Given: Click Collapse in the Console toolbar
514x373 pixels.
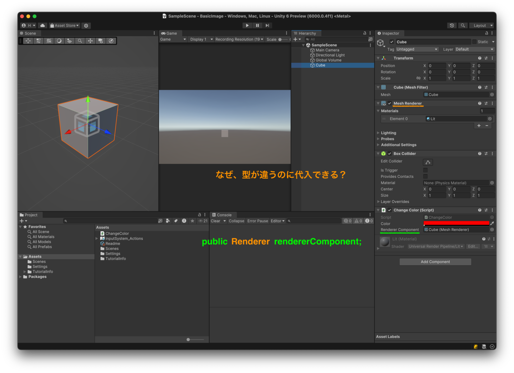Looking at the screenshot, I should click(236, 221).
